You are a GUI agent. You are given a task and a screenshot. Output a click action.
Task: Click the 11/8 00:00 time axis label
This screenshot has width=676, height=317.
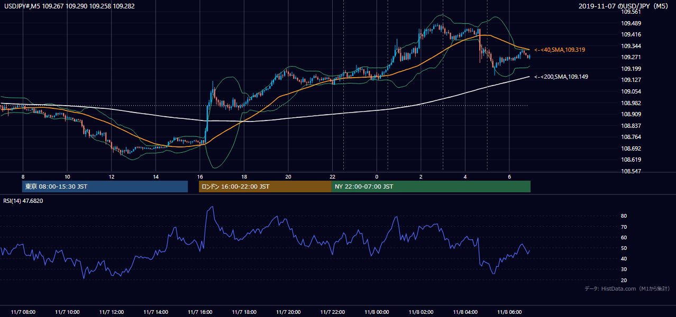tap(377, 312)
